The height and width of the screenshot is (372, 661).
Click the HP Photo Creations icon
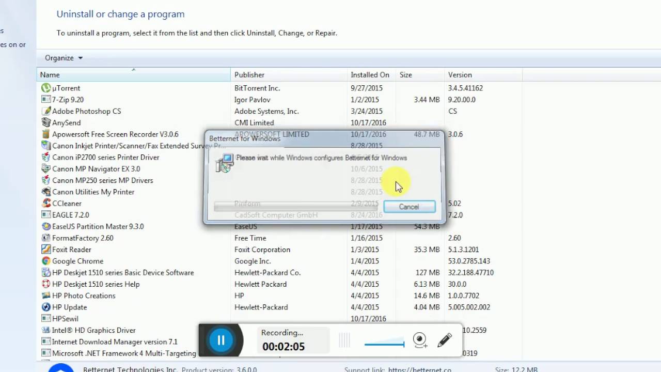tap(46, 296)
